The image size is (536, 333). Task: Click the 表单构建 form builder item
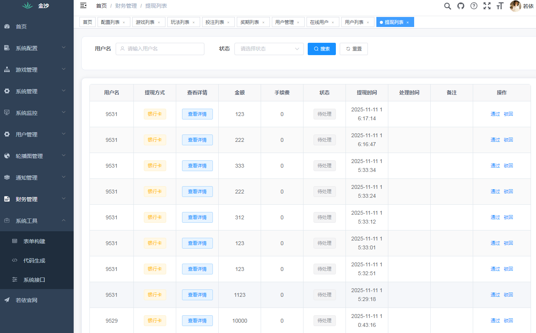(x=34, y=241)
